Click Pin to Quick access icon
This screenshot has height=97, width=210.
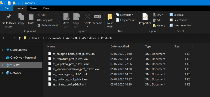[9, 17]
